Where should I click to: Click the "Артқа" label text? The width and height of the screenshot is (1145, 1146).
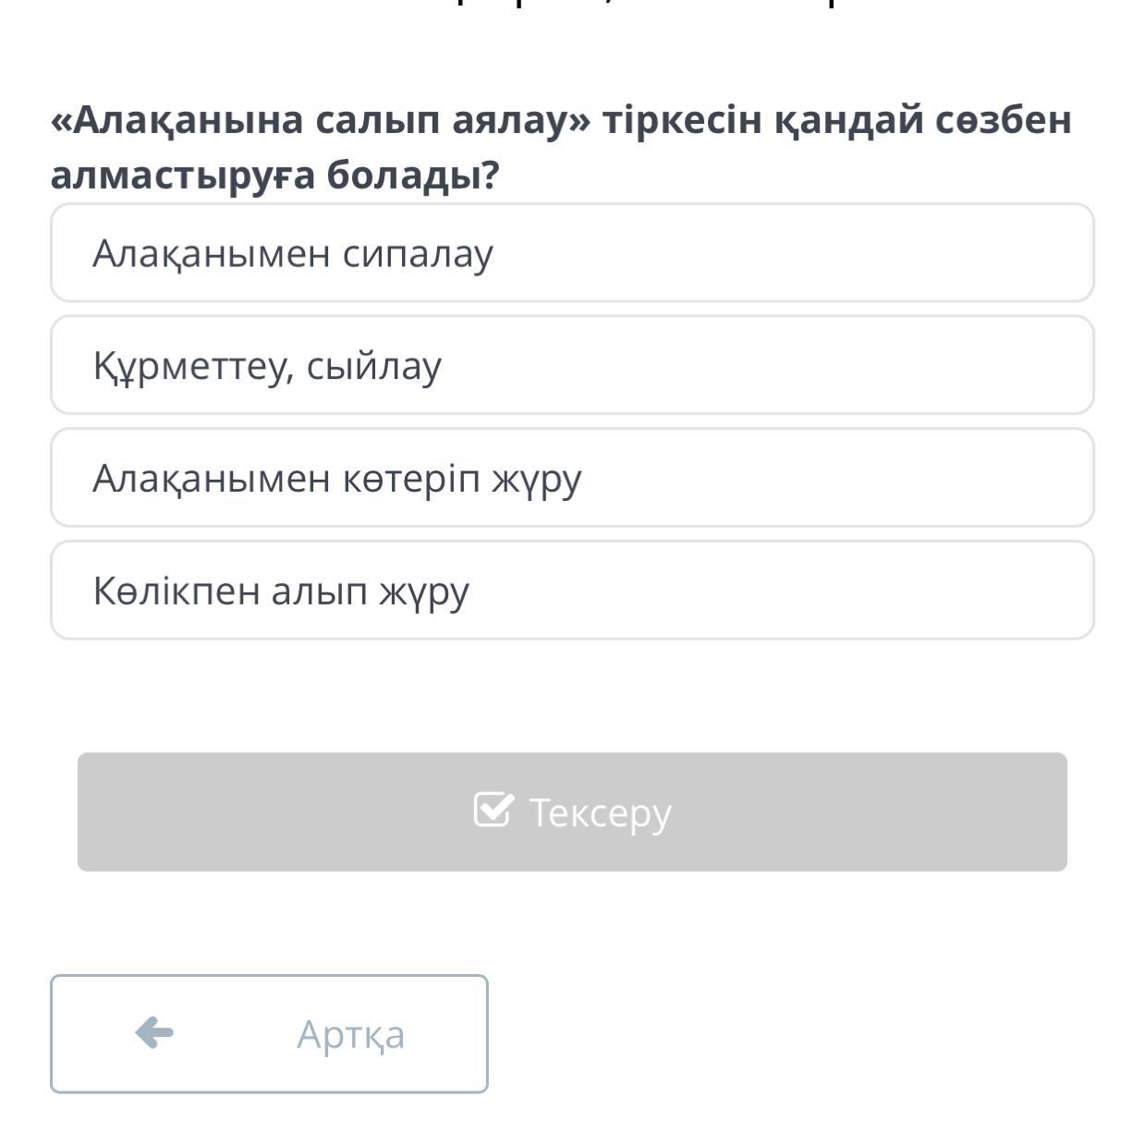tap(350, 1034)
